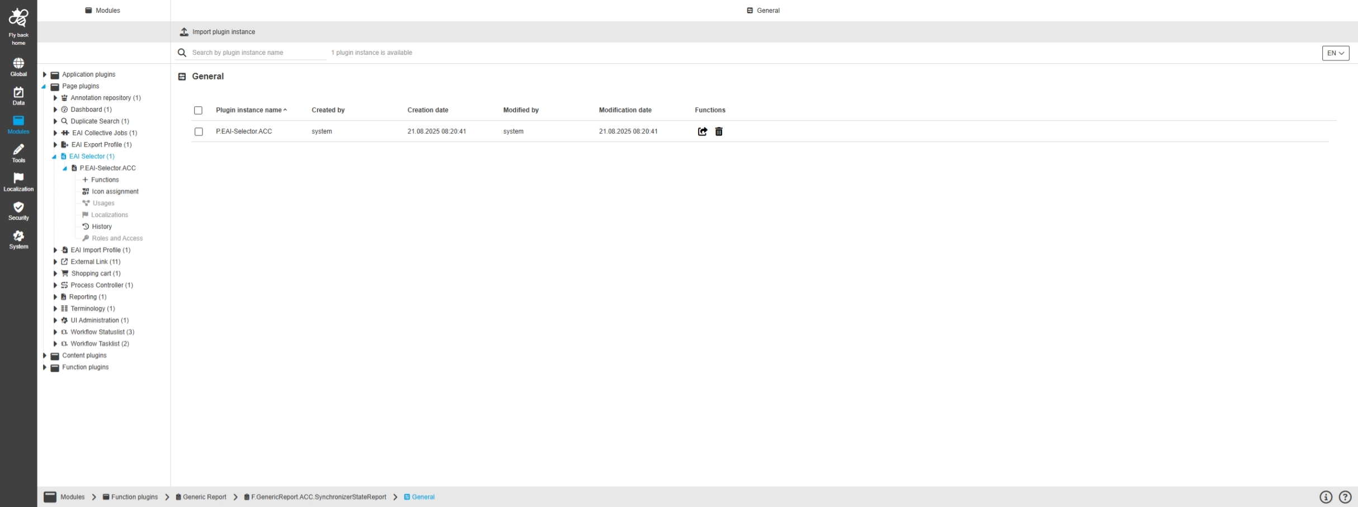The width and height of the screenshot is (1358, 507).
Task: Select Reporting (1) in the tree
Action: click(x=88, y=297)
